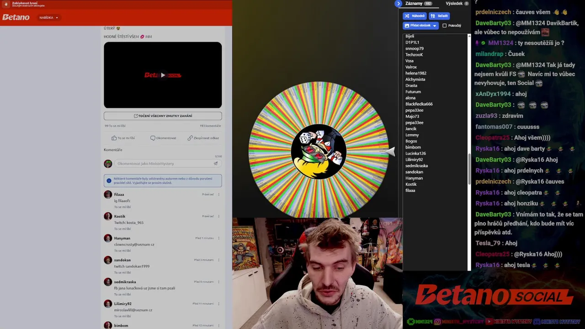
Task: Open options menu on Hanyman's comment
Action: pos(218,238)
